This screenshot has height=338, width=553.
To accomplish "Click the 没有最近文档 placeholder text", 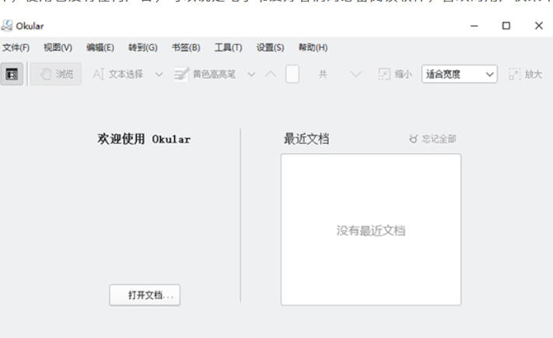I will tap(371, 231).
